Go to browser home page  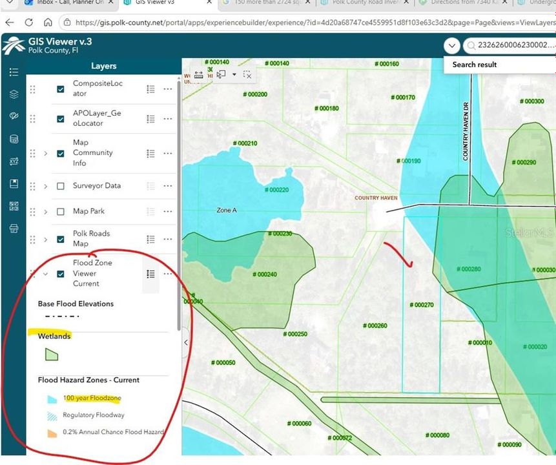point(48,23)
